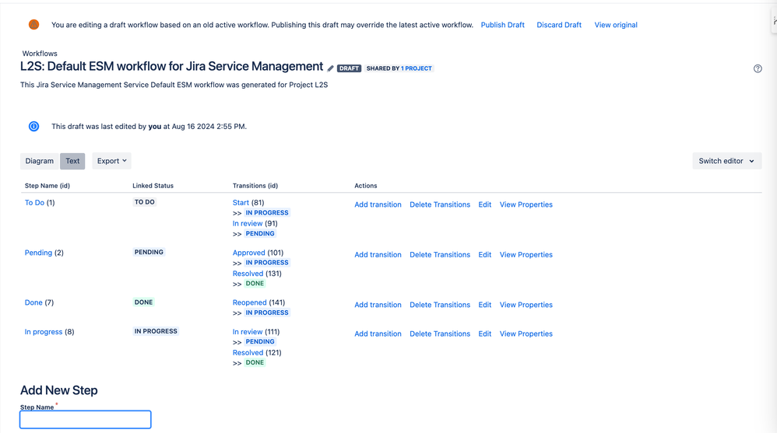Click the TO DO linked status lozenge
The image size is (777, 433).
click(145, 202)
